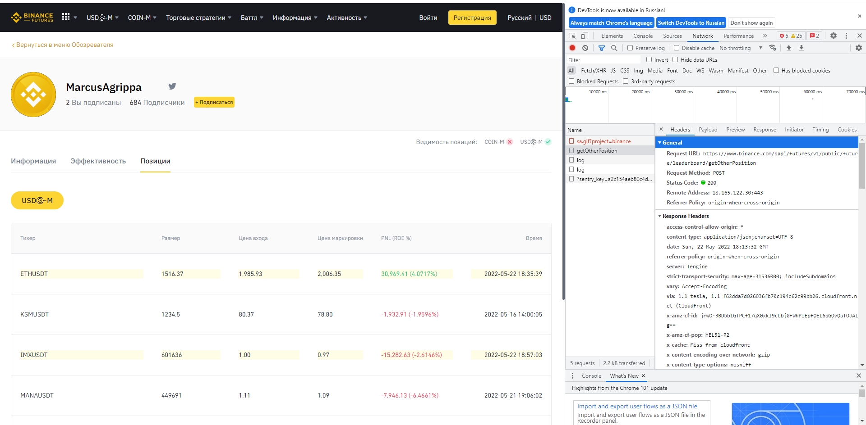The height and width of the screenshot is (425, 866).
Task: Switch to the Console panel tab
Action: [x=643, y=36]
